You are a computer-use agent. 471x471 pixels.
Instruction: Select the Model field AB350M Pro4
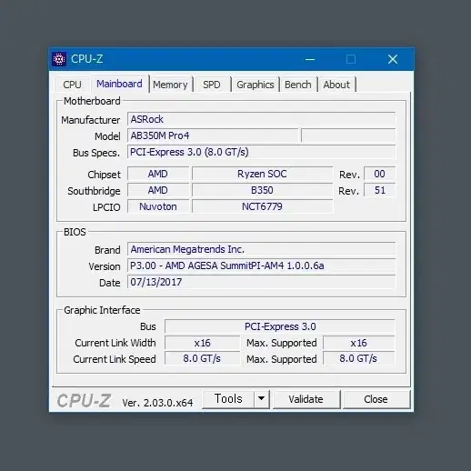213,135
